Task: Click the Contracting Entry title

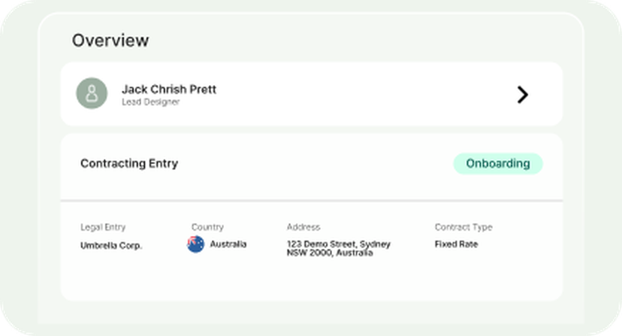Action: click(x=129, y=163)
